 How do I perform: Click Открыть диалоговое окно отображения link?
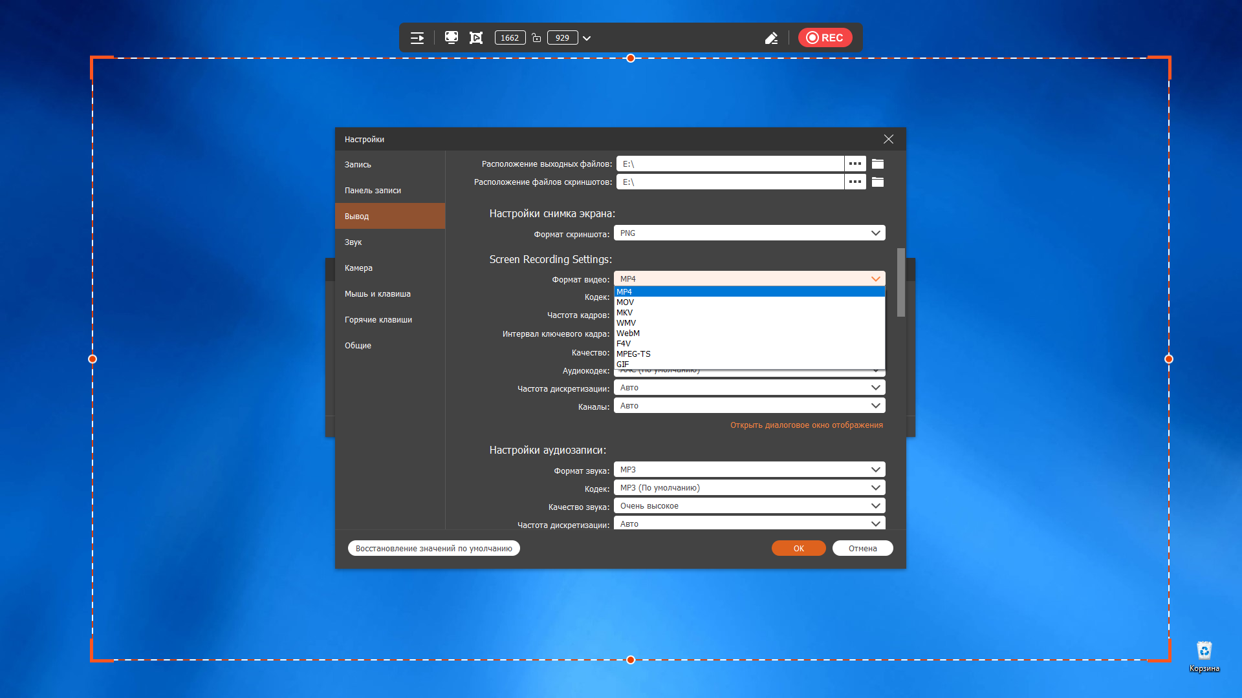tap(806, 425)
